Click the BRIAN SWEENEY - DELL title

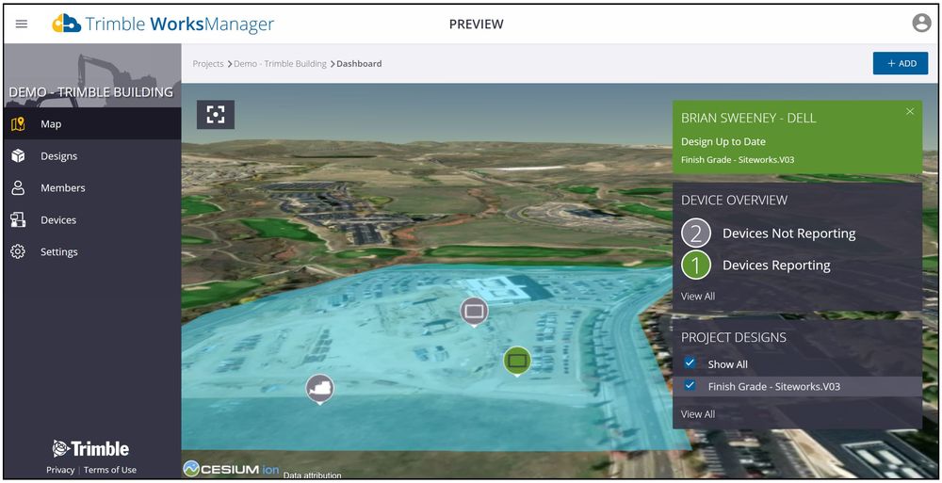(749, 118)
